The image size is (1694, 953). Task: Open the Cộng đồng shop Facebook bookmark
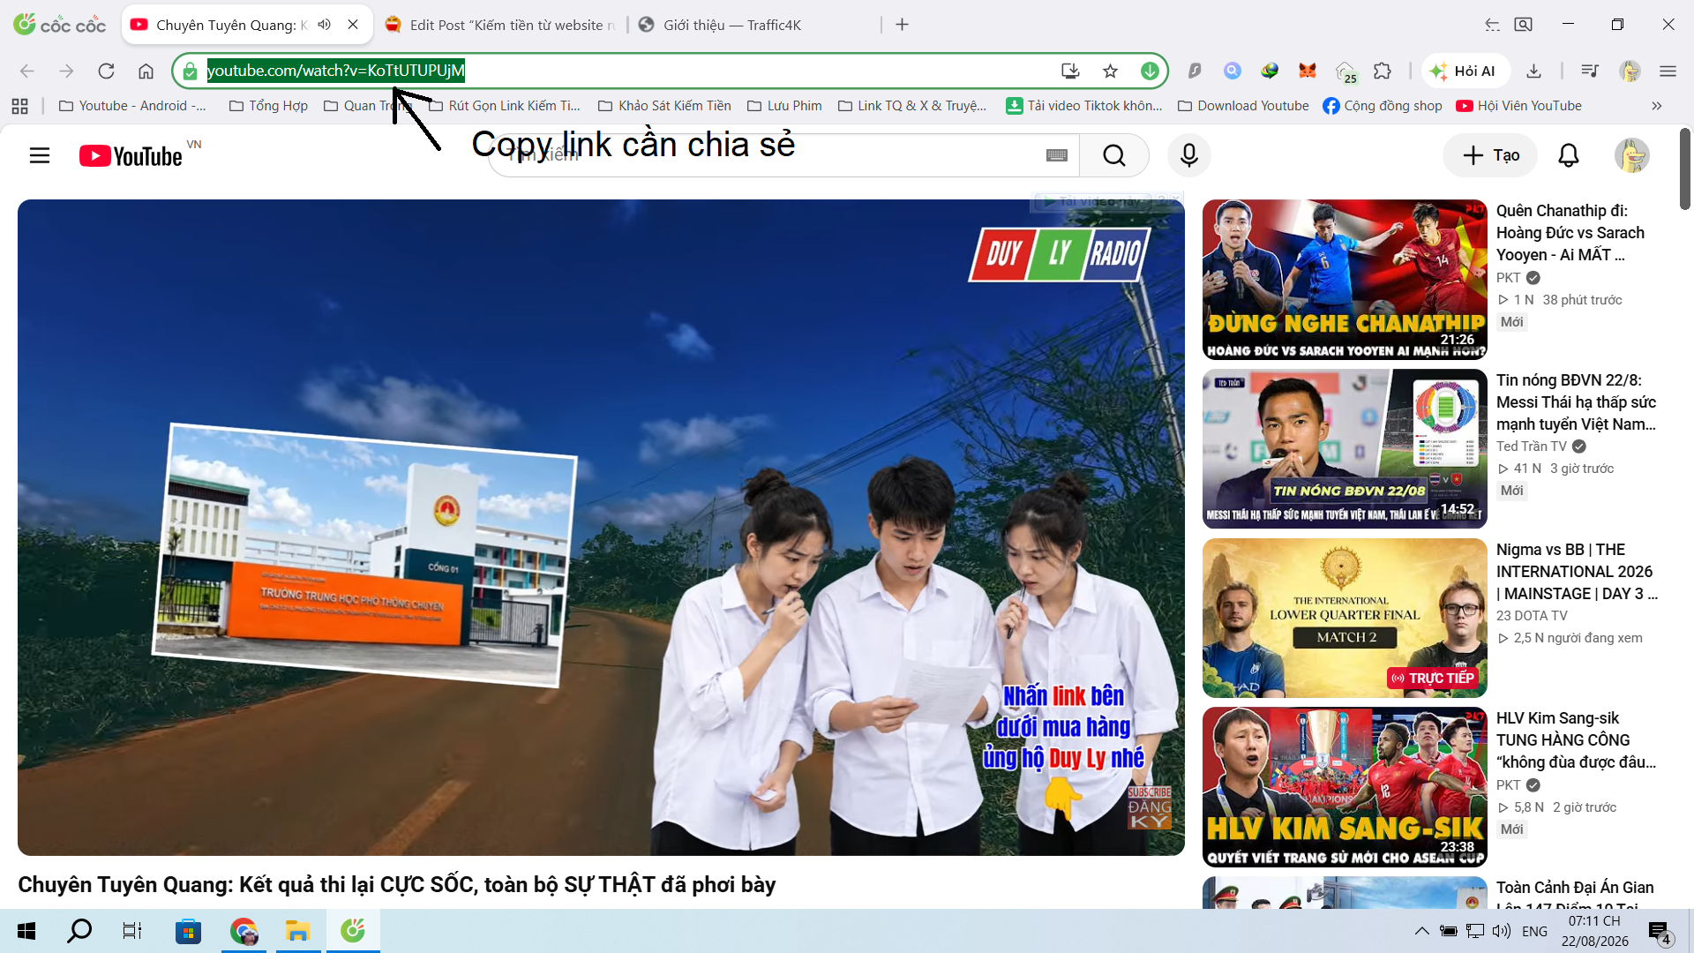coord(1383,106)
